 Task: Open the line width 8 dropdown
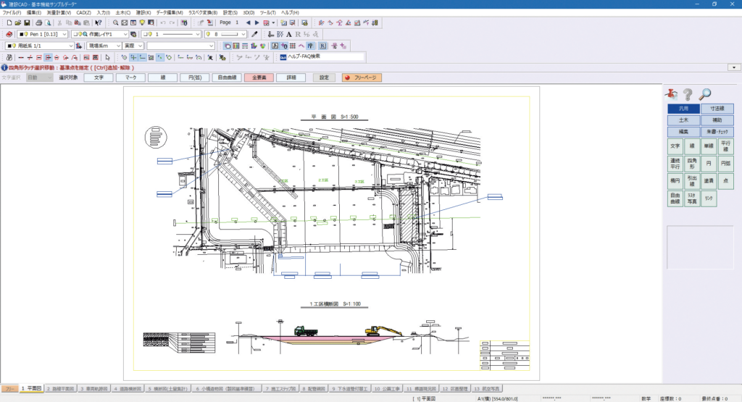(x=226, y=34)
